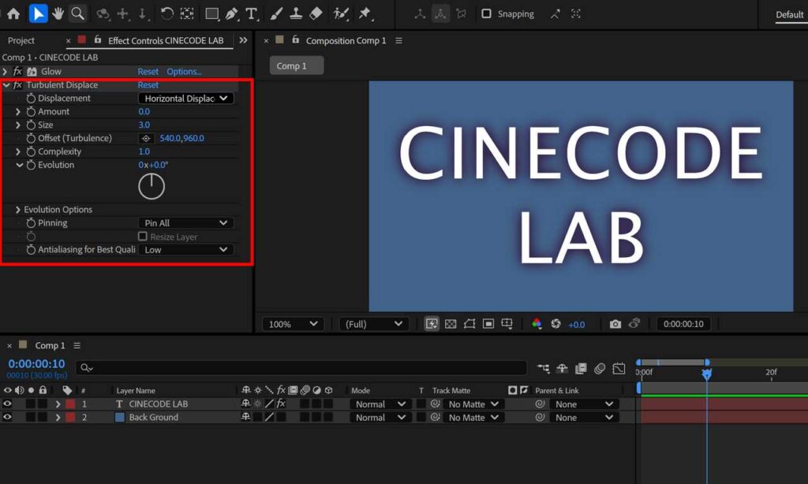Toggle the Snapping checkbox
This screenshot has width=808, height=484.
pyautogui.click(x=486, y=14)
